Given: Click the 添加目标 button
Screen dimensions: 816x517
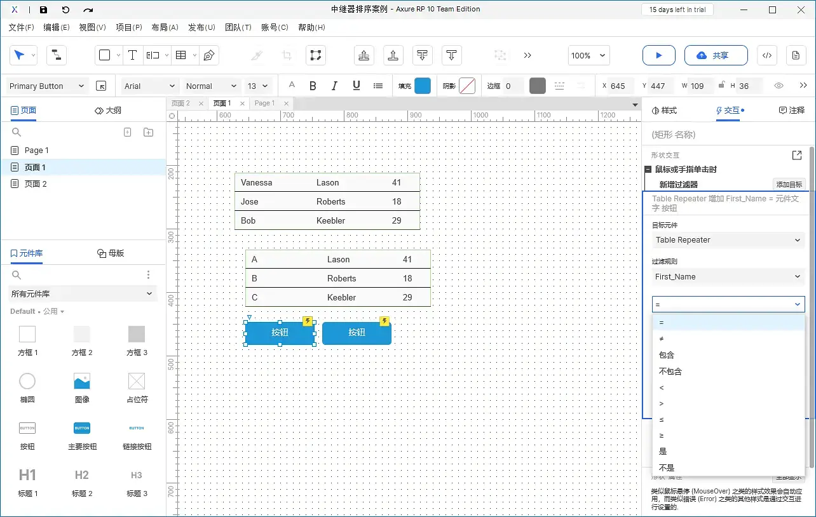Looking at the screenshot, I should [789, 184].
